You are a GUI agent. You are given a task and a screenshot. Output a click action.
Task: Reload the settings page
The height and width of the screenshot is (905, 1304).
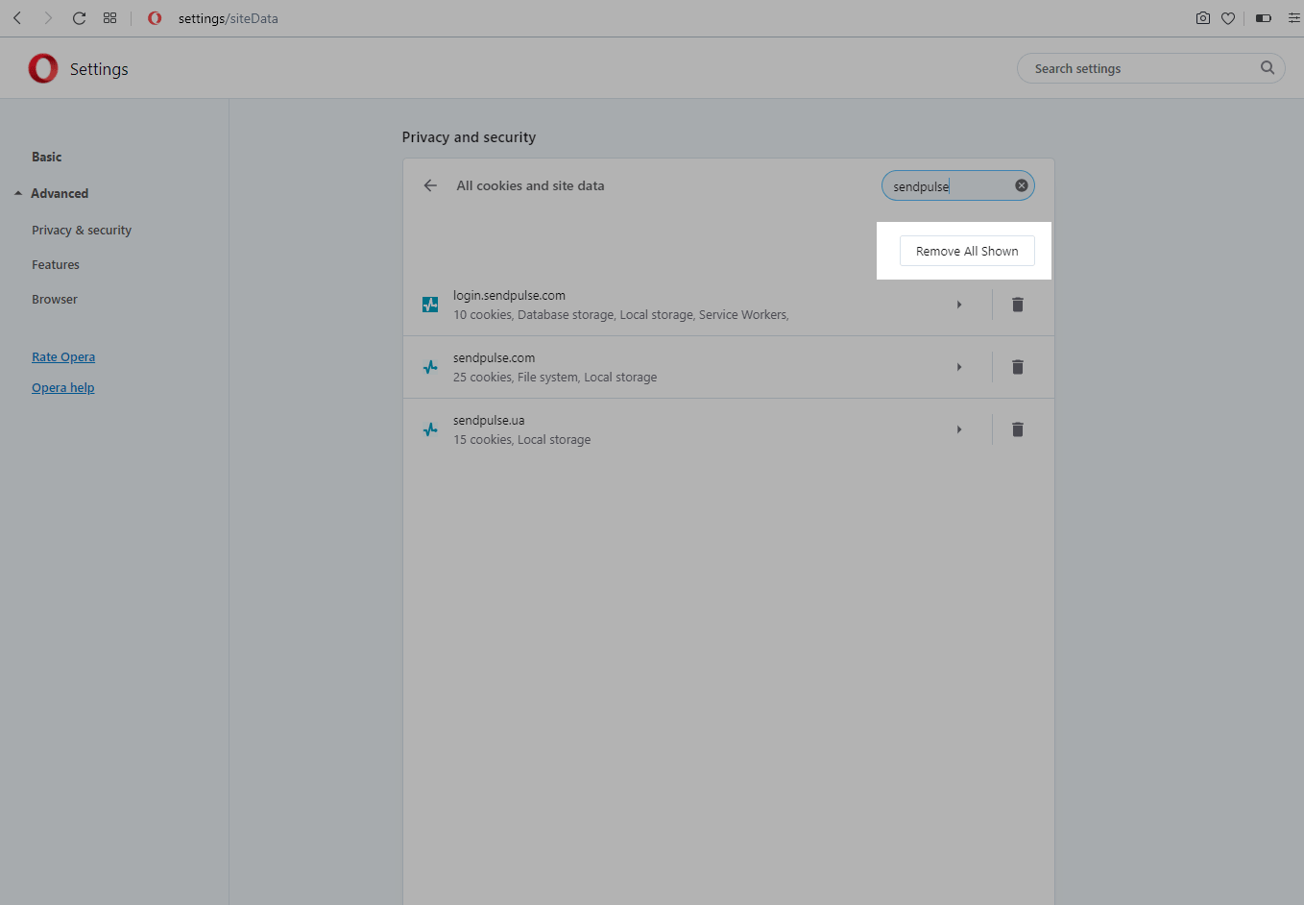(x=80, y=18)
